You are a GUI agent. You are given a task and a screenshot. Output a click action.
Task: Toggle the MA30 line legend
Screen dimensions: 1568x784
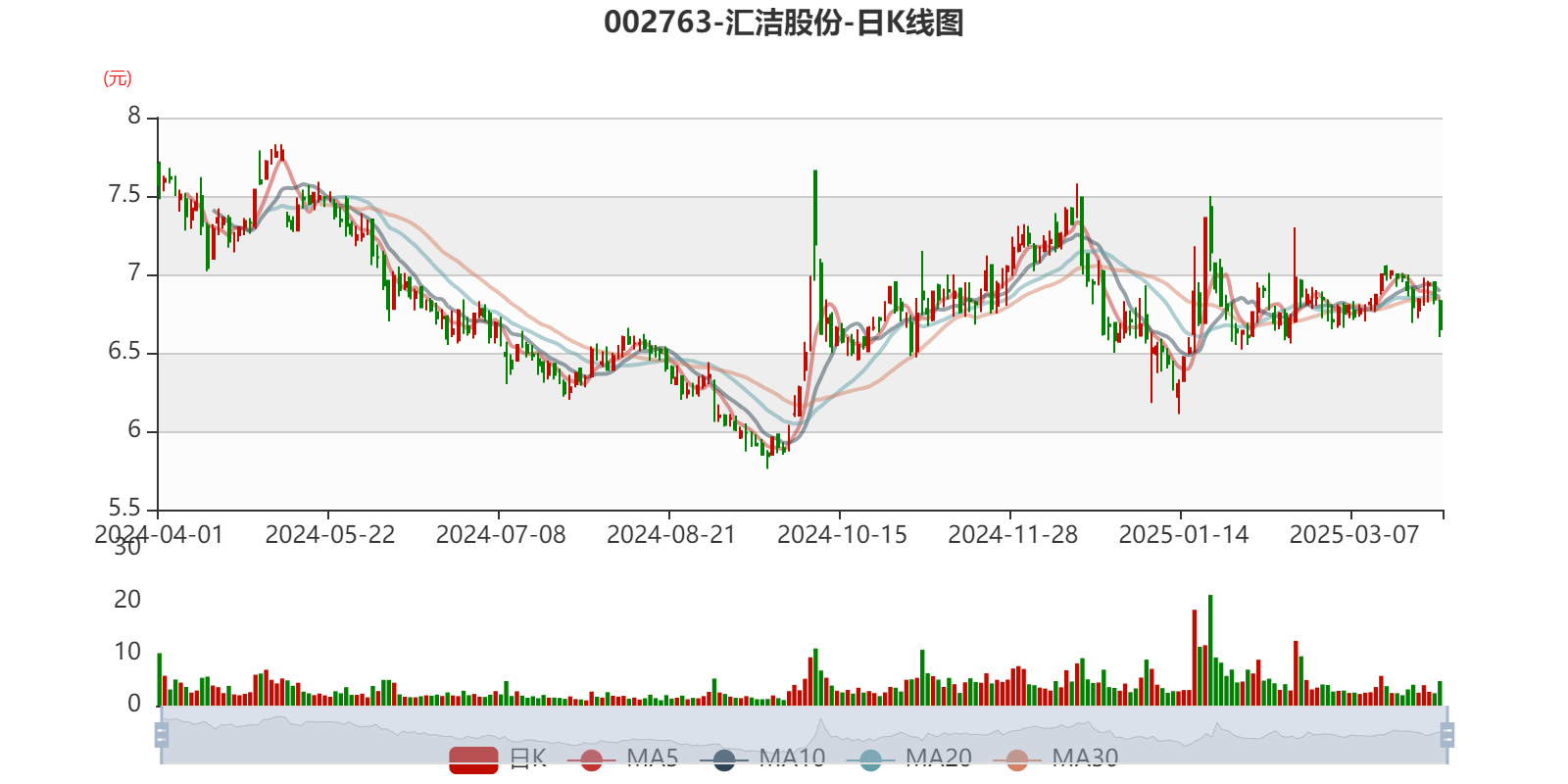pos(1055,759)
